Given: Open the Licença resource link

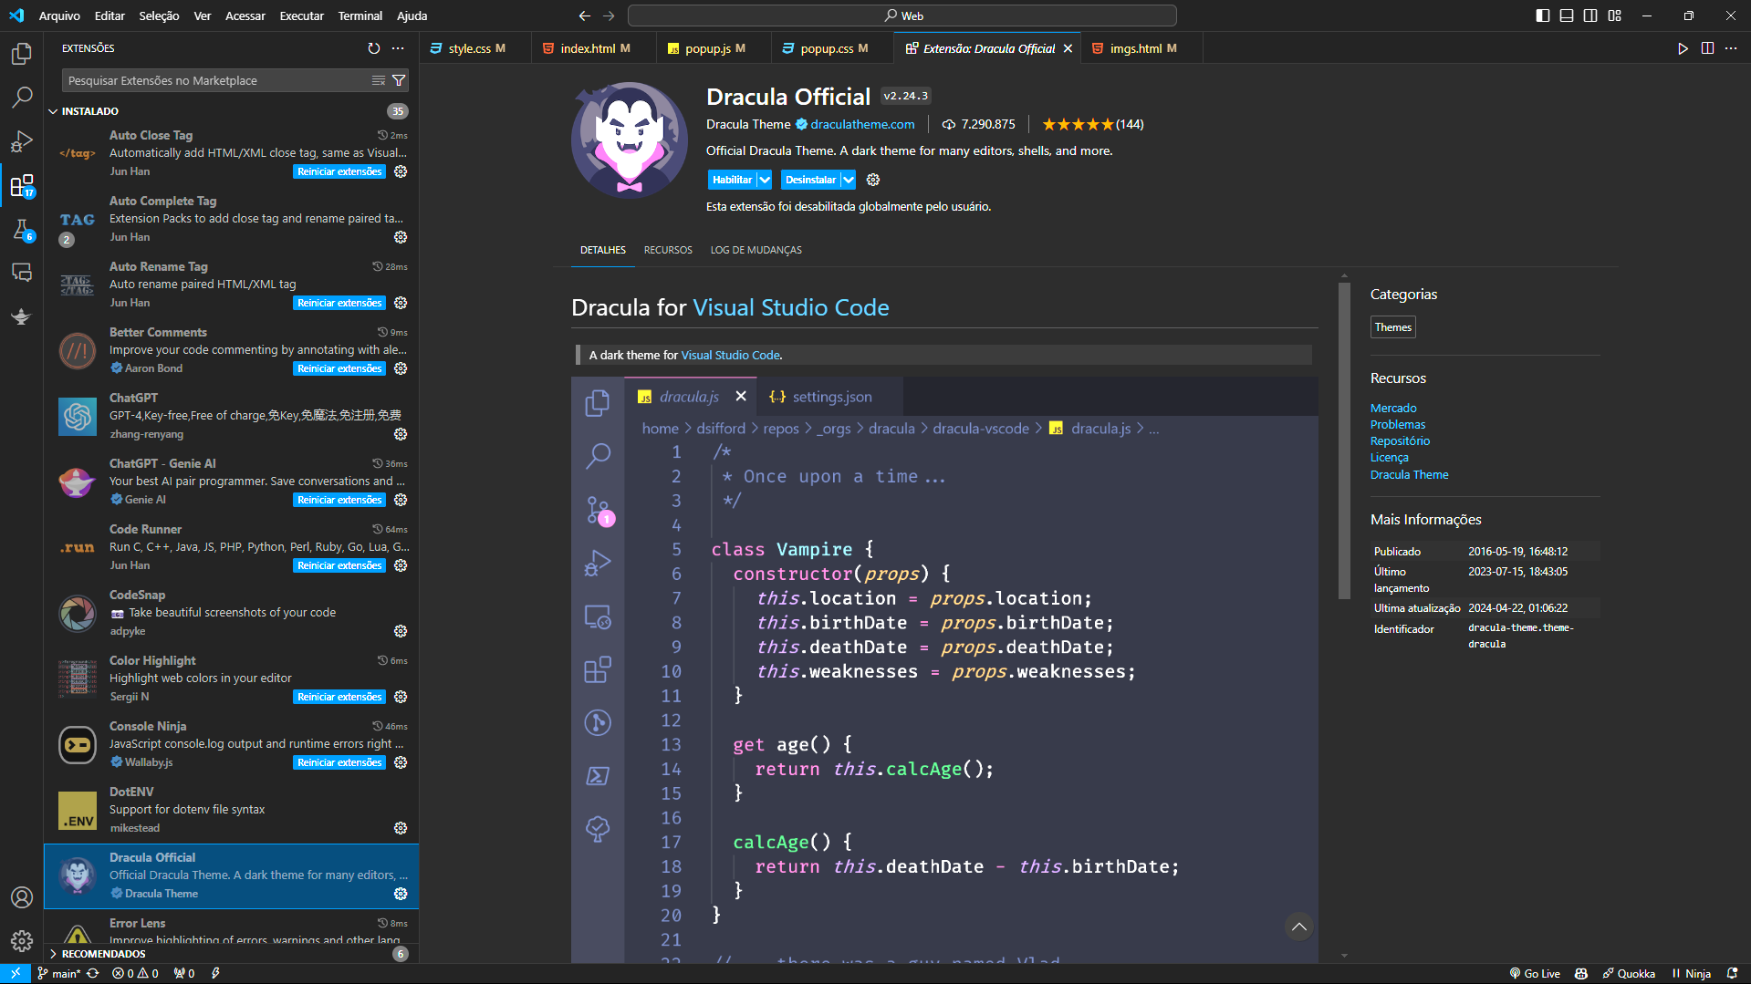Looking at the screenshot, I should [x=1390, y=458].
